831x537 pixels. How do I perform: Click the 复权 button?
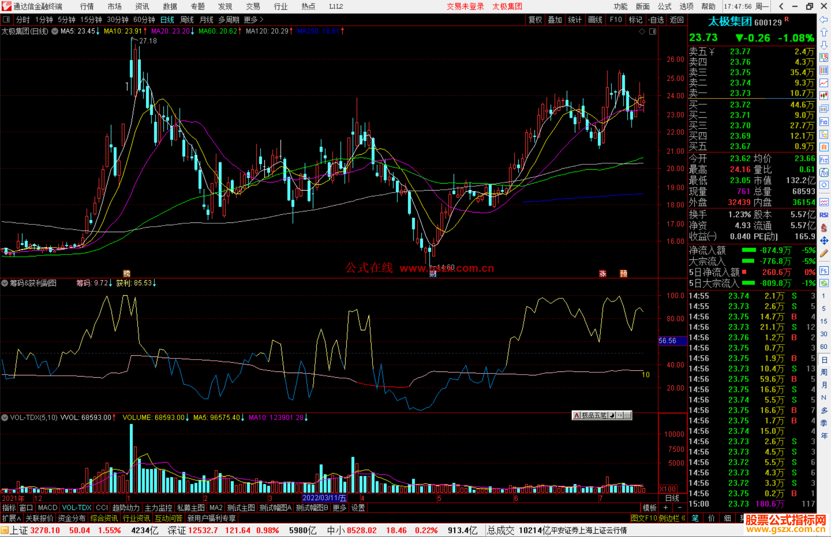coord(535,20)
